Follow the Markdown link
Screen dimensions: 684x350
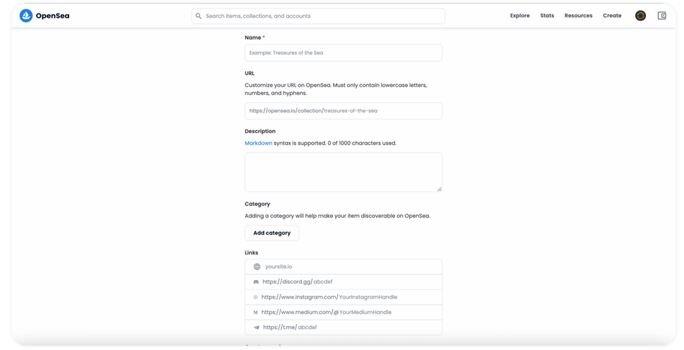coord(258,143)
